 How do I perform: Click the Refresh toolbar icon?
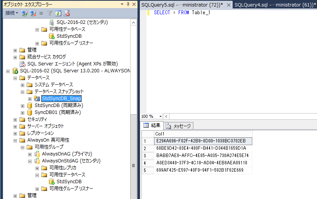pyautogui.click(x=58, y=13)
